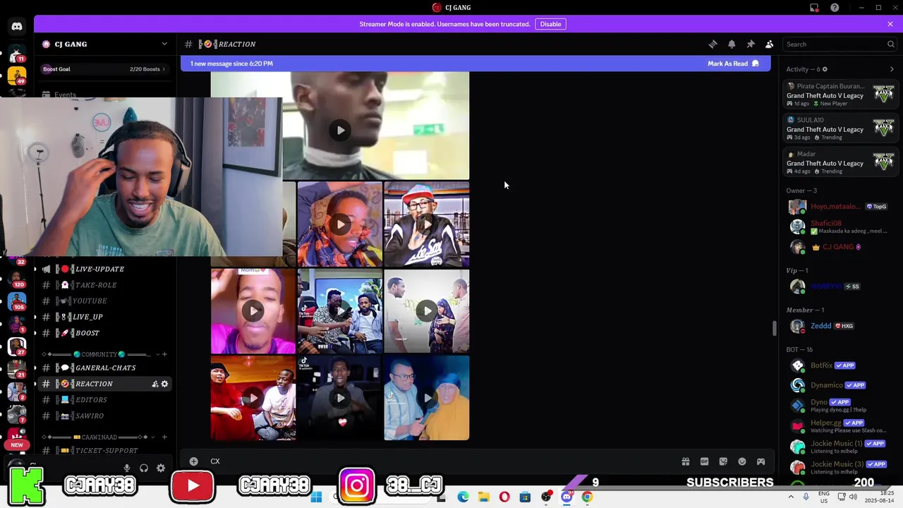903x508 pixels.
Task: Open the Threads icon in channel header
Action: click(x=713, y=44)
